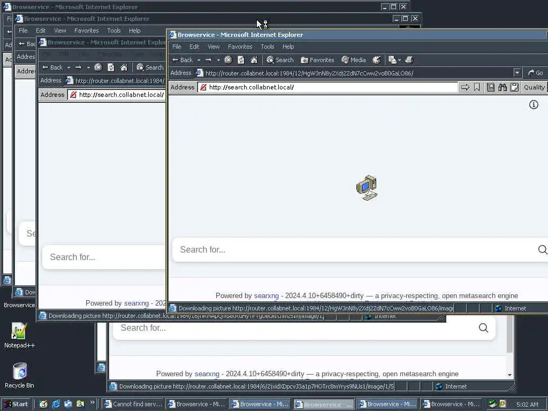The width and height of the screenshot is (548, 411).
Task: Click the Start button
Action: click(16, 404)
